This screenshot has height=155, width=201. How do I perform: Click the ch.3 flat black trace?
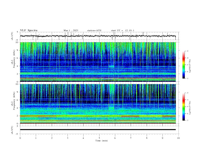(98, 130)
